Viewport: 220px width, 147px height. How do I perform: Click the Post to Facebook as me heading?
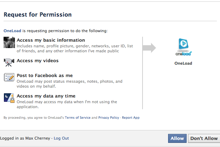45,76
